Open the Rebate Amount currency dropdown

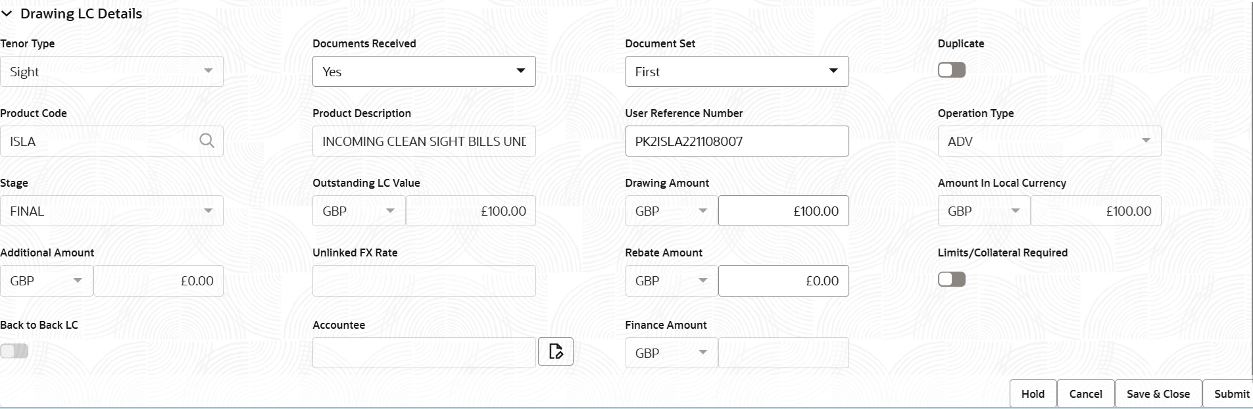[x=671, y=281]
